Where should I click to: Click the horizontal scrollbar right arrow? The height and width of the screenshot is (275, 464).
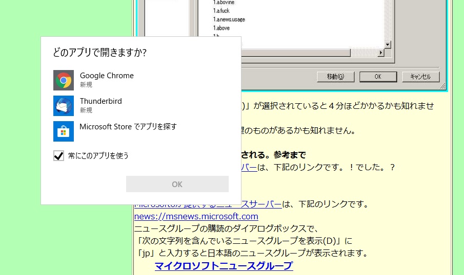[381, 53]
